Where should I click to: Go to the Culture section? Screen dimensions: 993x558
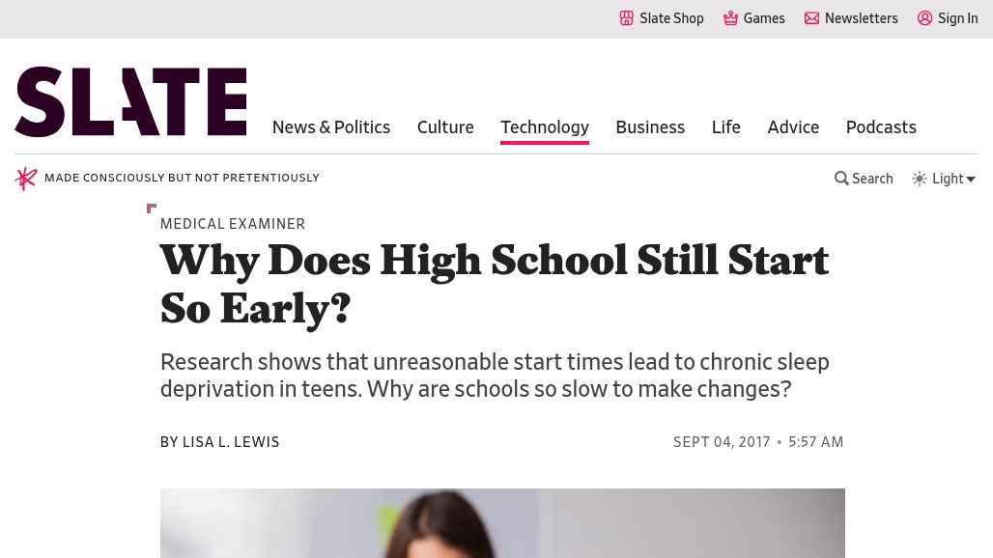[x=445, y=127]
